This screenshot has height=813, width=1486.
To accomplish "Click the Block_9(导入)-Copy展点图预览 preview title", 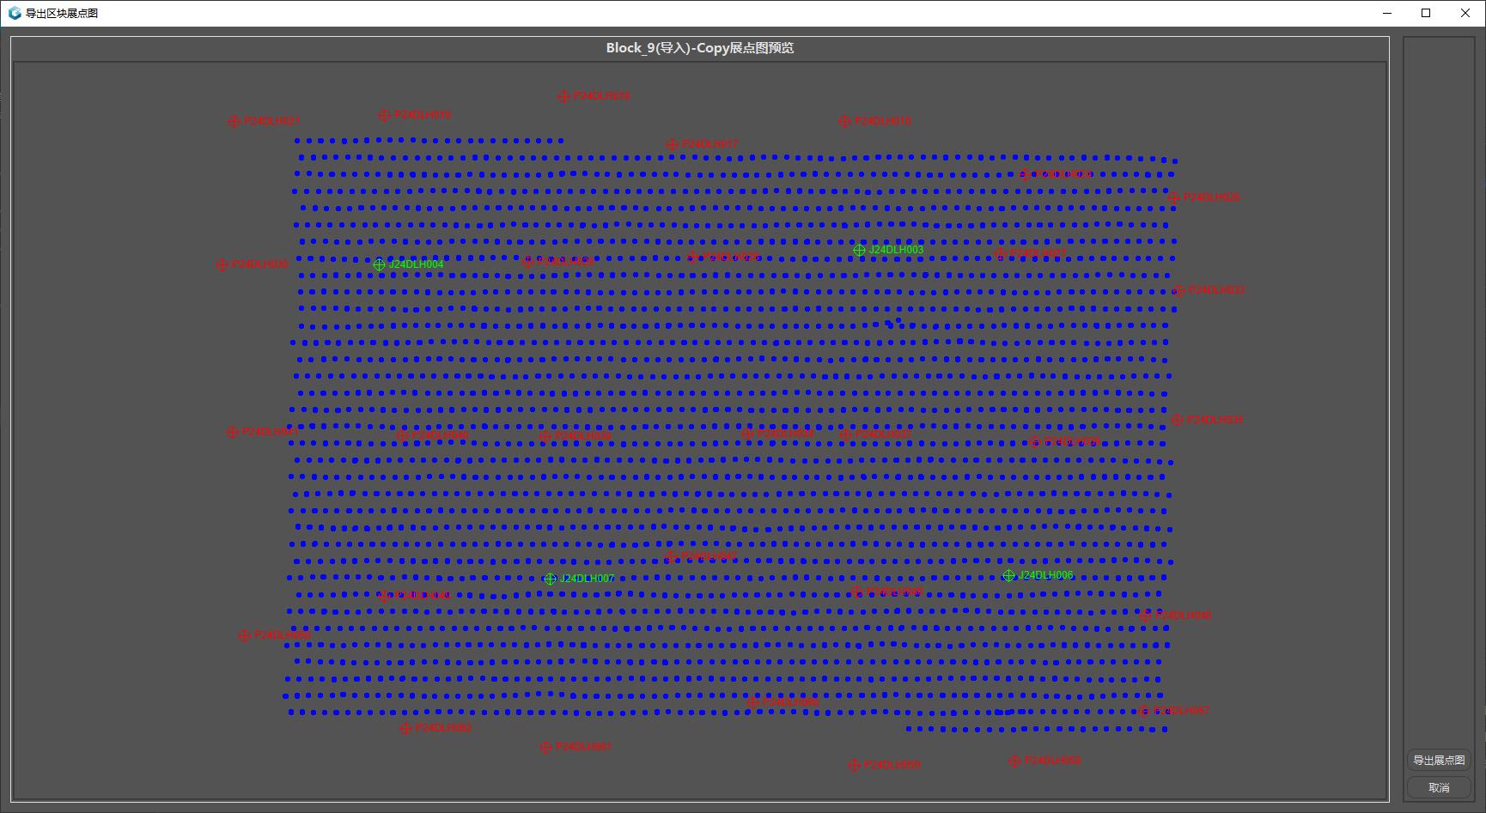I will 700,48.
